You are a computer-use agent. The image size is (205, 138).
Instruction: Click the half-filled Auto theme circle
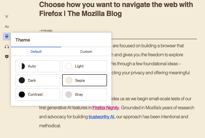pos(22,66)
